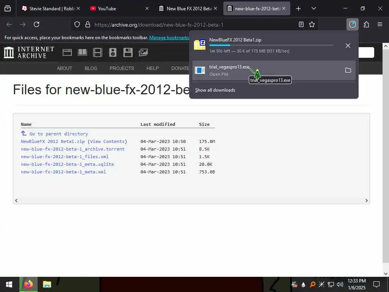Click the orange magnifier tray icon
The image size is (389, 292).
tap(313, 284)
